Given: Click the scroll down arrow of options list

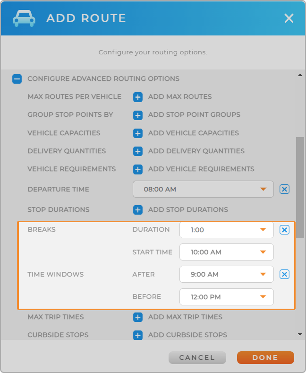Looking at the screenshot, I should (x=300, y=334).
